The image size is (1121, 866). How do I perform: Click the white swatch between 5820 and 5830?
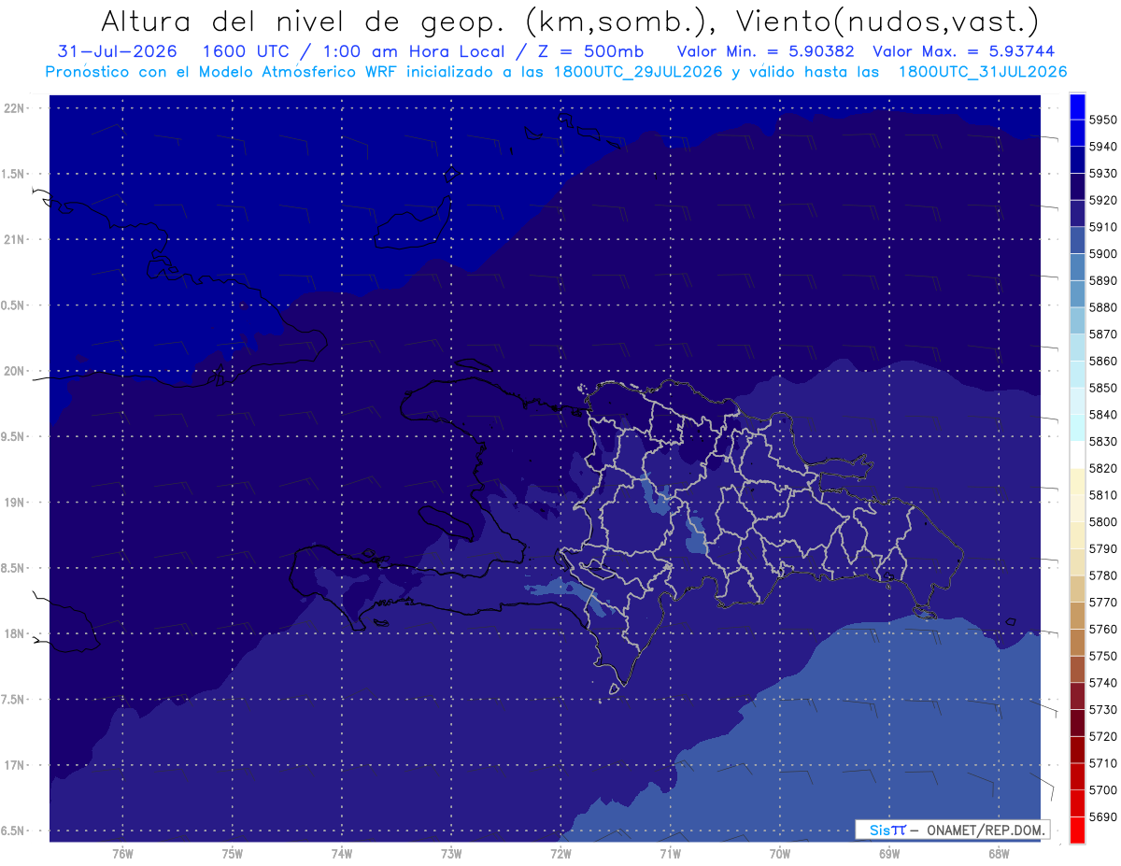pos(1077,454)
